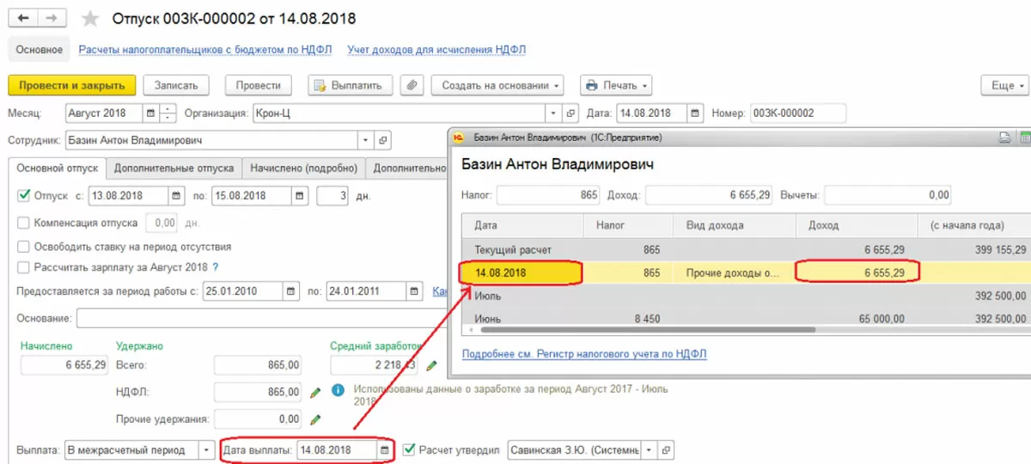Open card of Савинская З.Ю. approver
This screenshot has height=464, width=1031.
[x=666, y=450]
